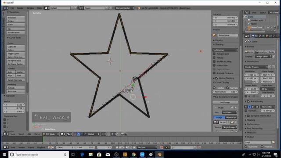Open the scene browse icon in Info header
Viewport: 281px width, 158px height.
click(81, 8)
